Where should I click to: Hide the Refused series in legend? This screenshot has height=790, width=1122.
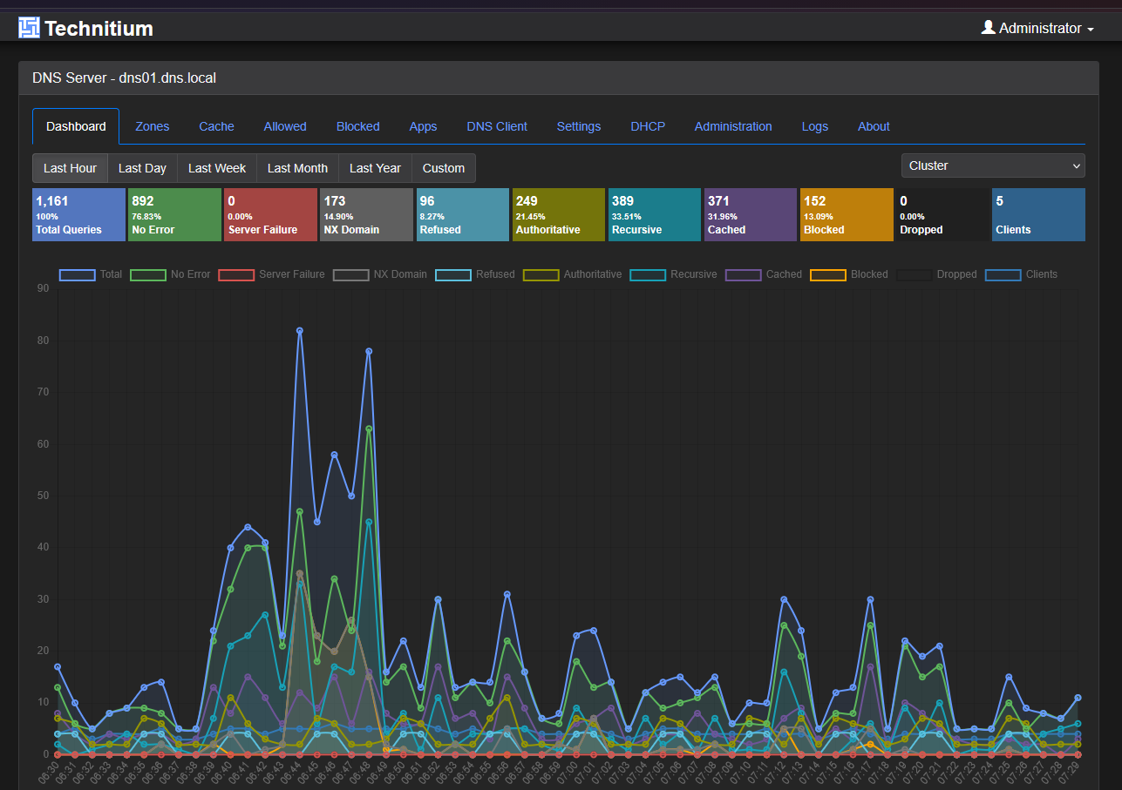(475, 274)
